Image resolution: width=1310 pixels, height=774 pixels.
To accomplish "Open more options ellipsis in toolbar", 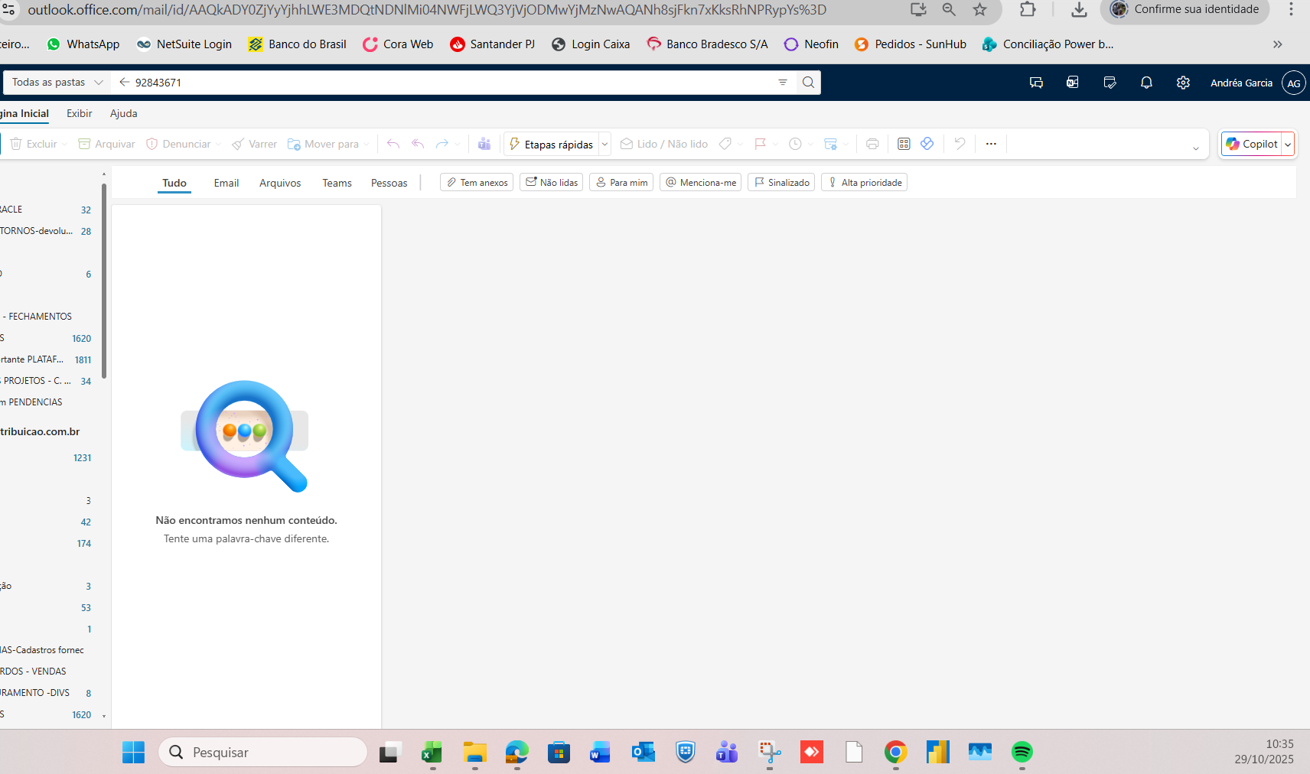I will tap(991, 144).
